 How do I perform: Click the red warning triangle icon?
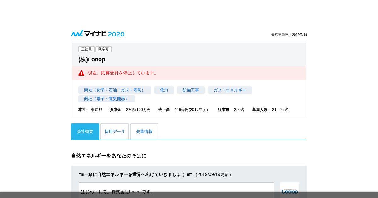82,73
